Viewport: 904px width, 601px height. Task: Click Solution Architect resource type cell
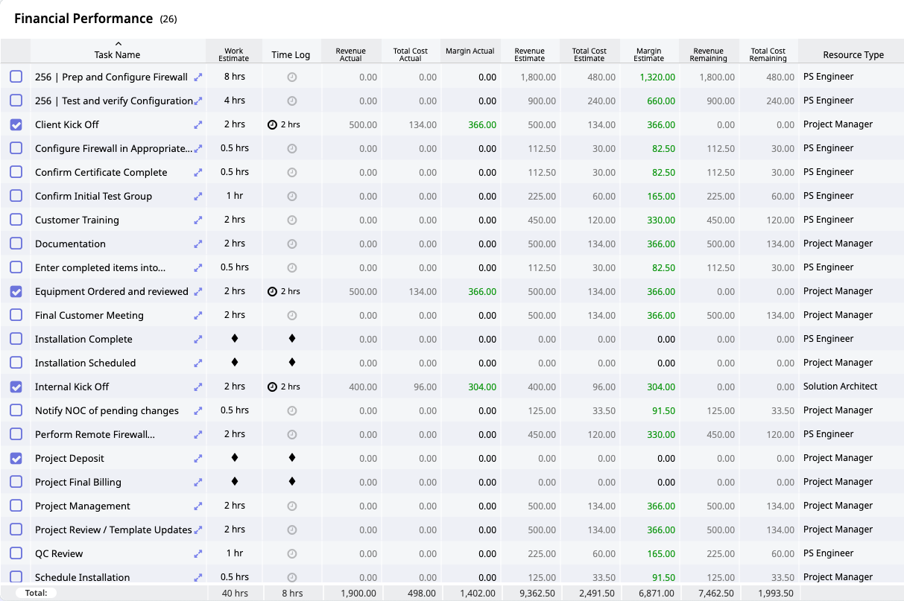[x=841, y=387]
